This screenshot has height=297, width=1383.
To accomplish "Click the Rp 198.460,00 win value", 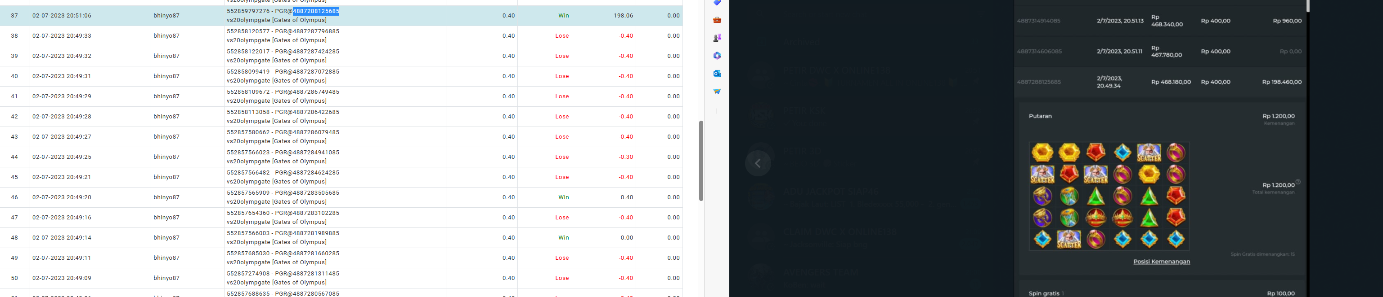I will coord(1282,82).
